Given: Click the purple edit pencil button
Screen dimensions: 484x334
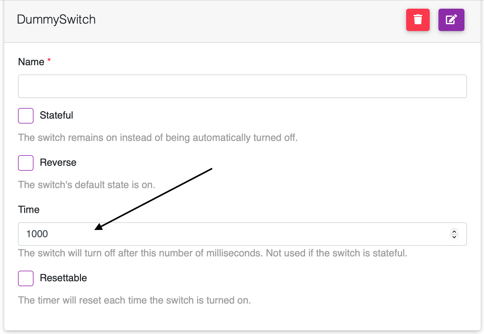Looking at the screenshot, I should pos(451,20).
